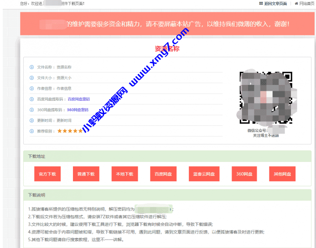Click download note 3 about download tools
Screen dimensions: 316x248
click(x=120, y=224)
